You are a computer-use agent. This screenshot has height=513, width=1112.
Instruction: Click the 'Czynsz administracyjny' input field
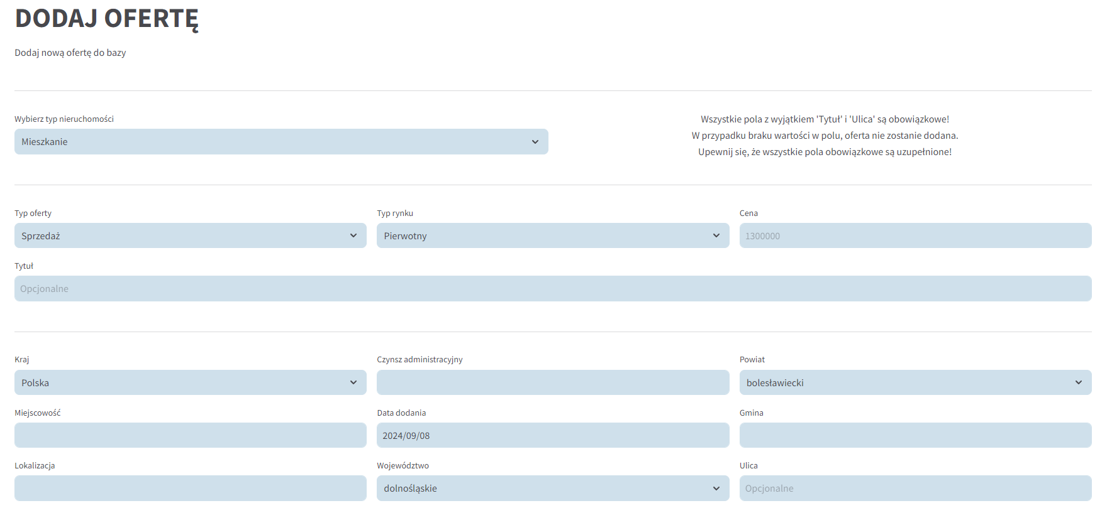(553, 382)
